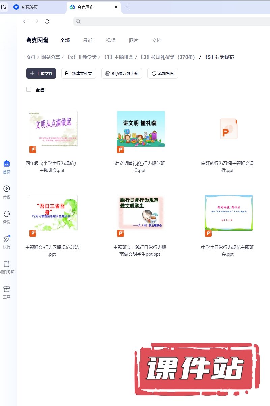The width and height of the screenshot is (270, 406).
Task: Switch to the 新标签页 browser tab
Action: pos(30,7)
